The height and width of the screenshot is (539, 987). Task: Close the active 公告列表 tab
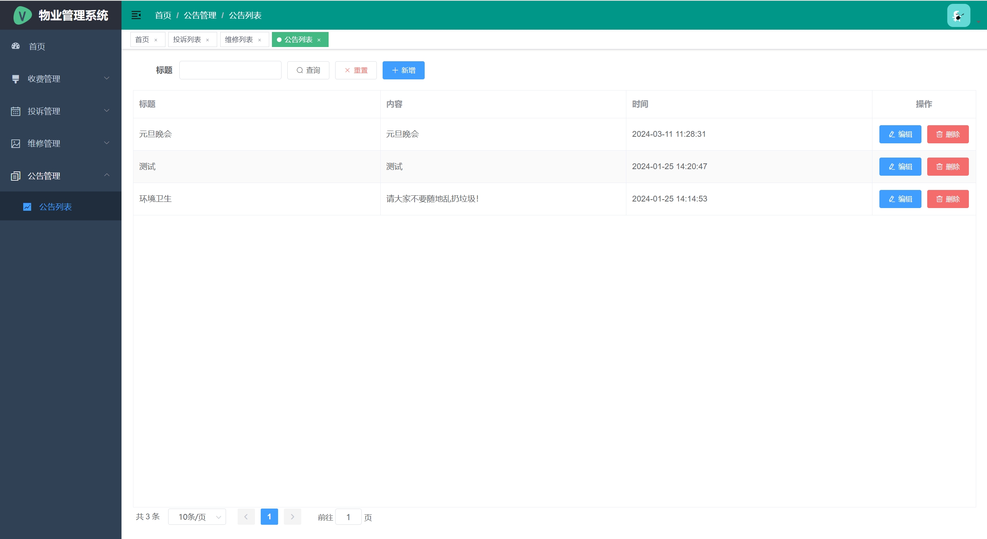(x=319, y=40)
